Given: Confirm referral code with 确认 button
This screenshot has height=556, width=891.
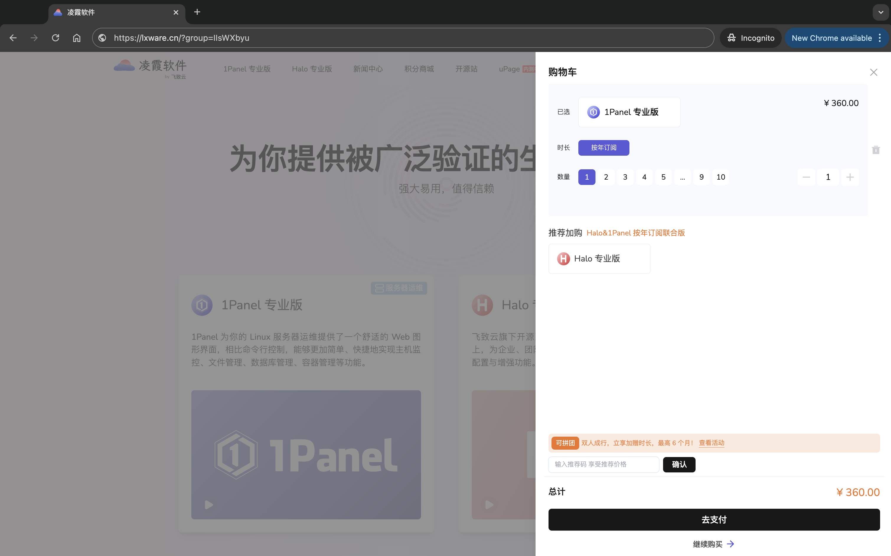Looking at the screenshot, I should (679, 464).
